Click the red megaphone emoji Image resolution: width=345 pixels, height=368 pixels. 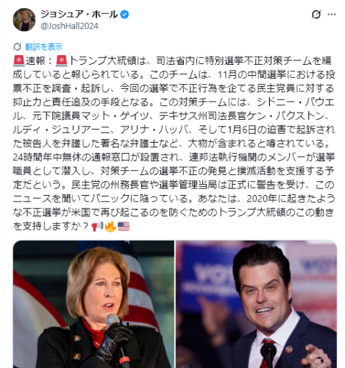tap(97, 226)
